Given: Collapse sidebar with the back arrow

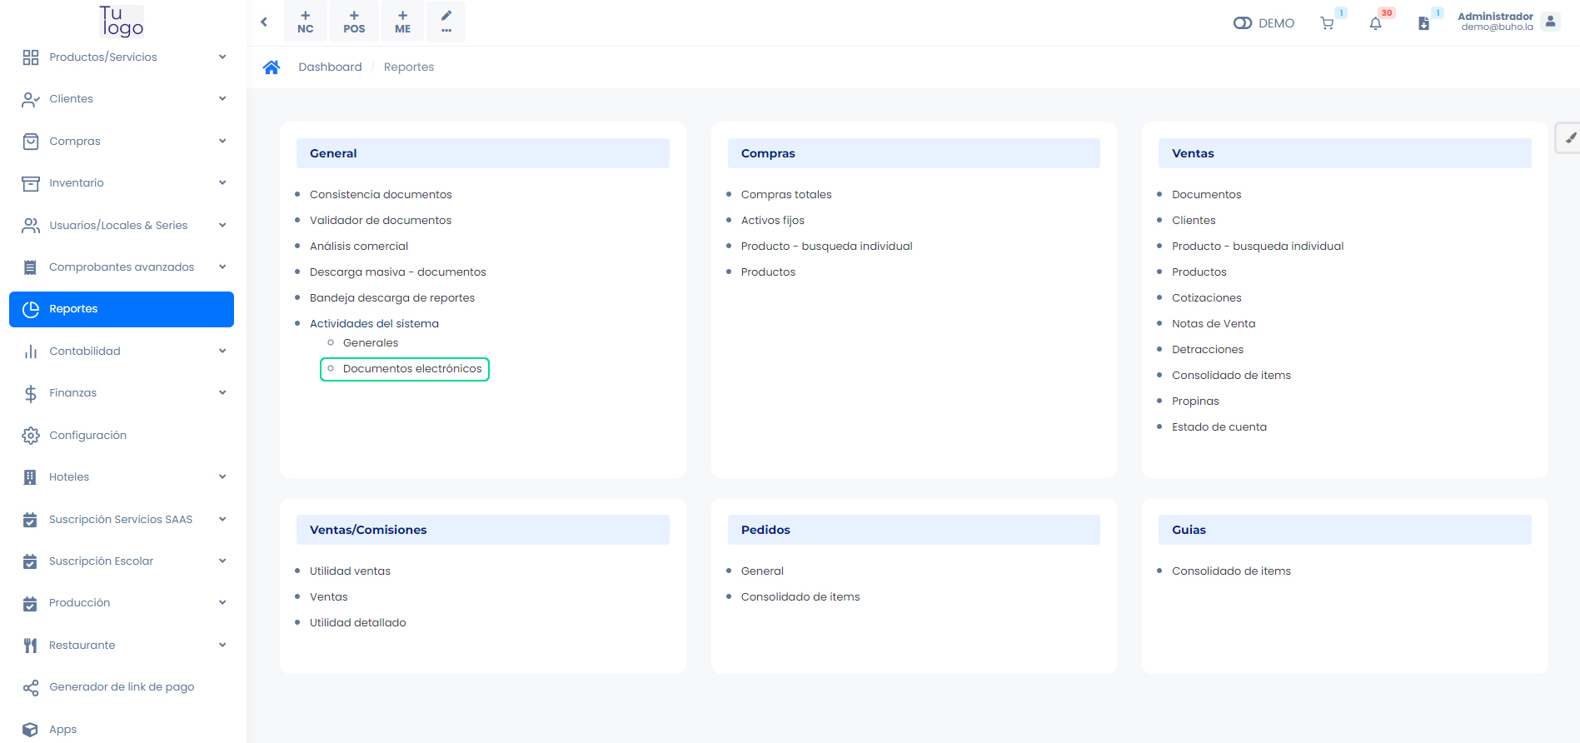Looking at the screenshot, I should pos(264,22).
